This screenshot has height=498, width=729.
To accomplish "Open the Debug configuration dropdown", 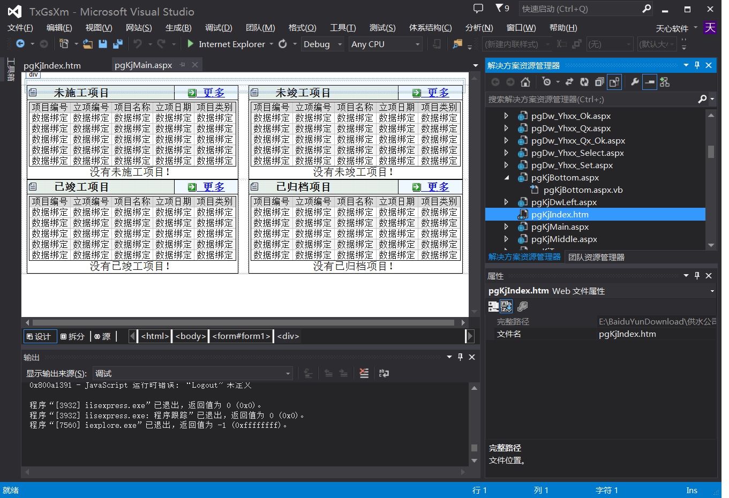I will tap(322, 44).
